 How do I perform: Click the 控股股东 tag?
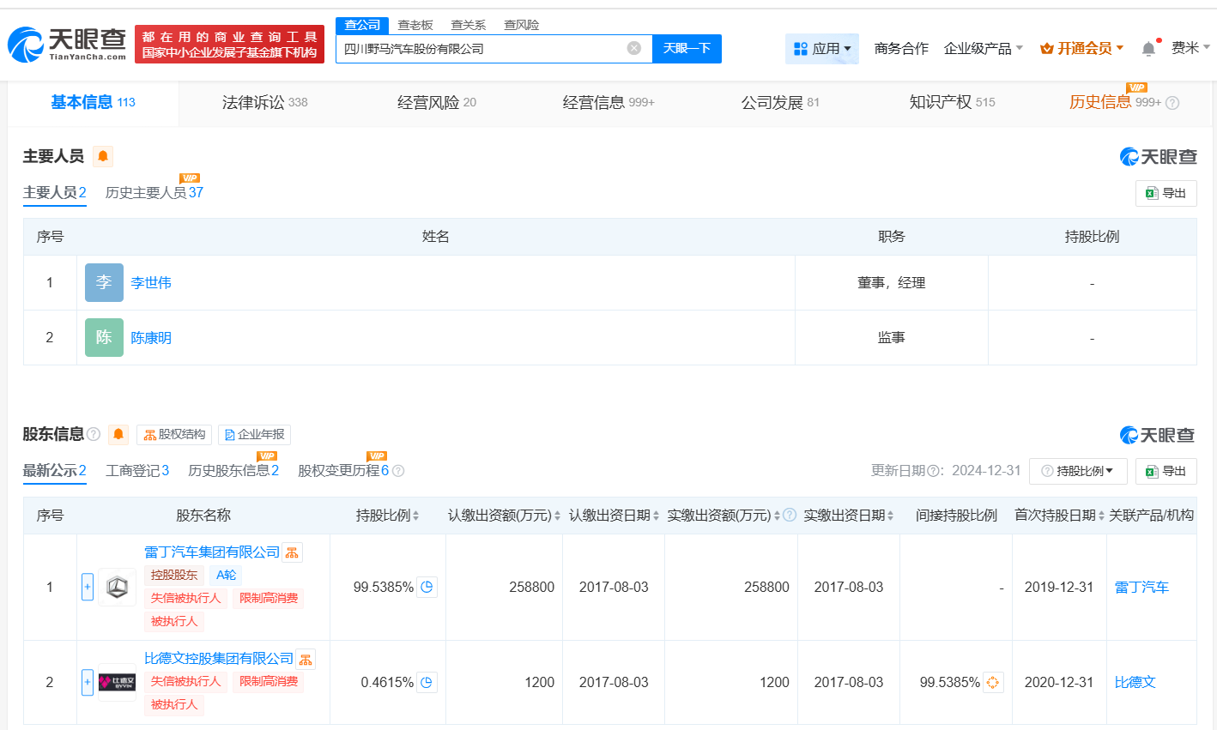[174, 576]
